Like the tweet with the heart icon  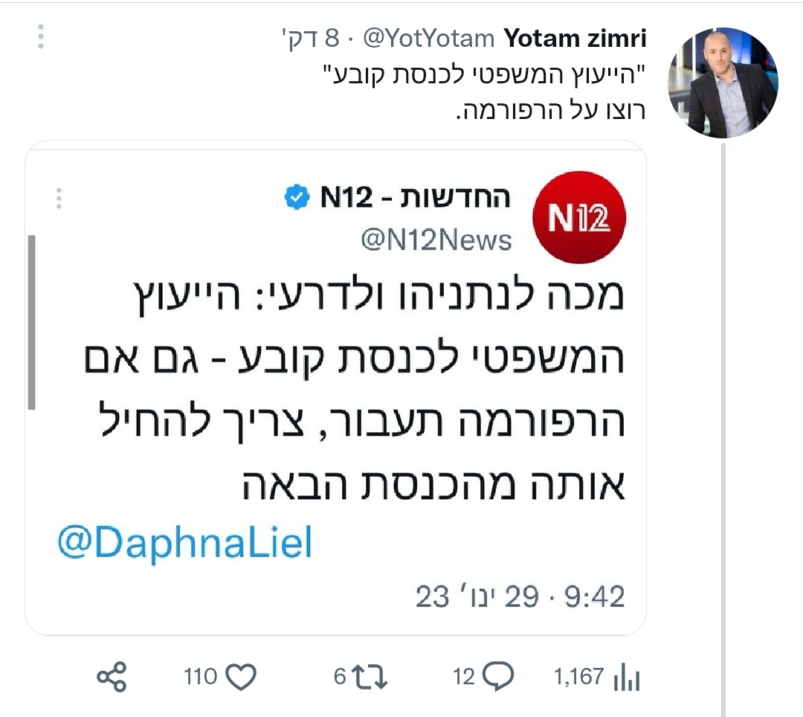coord(240,677)
